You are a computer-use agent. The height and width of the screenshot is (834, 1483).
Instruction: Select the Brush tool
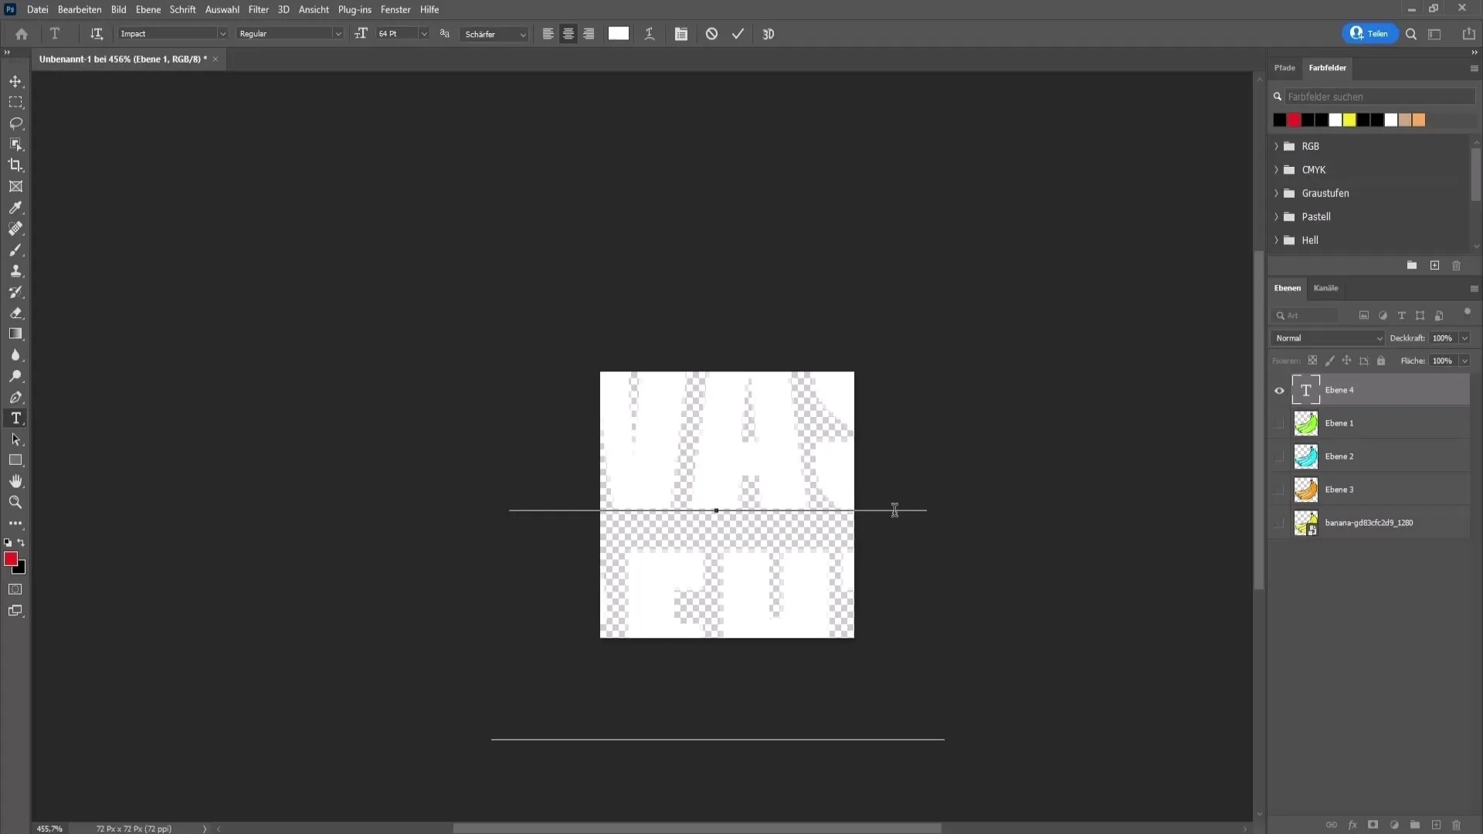tap(15, 249)
